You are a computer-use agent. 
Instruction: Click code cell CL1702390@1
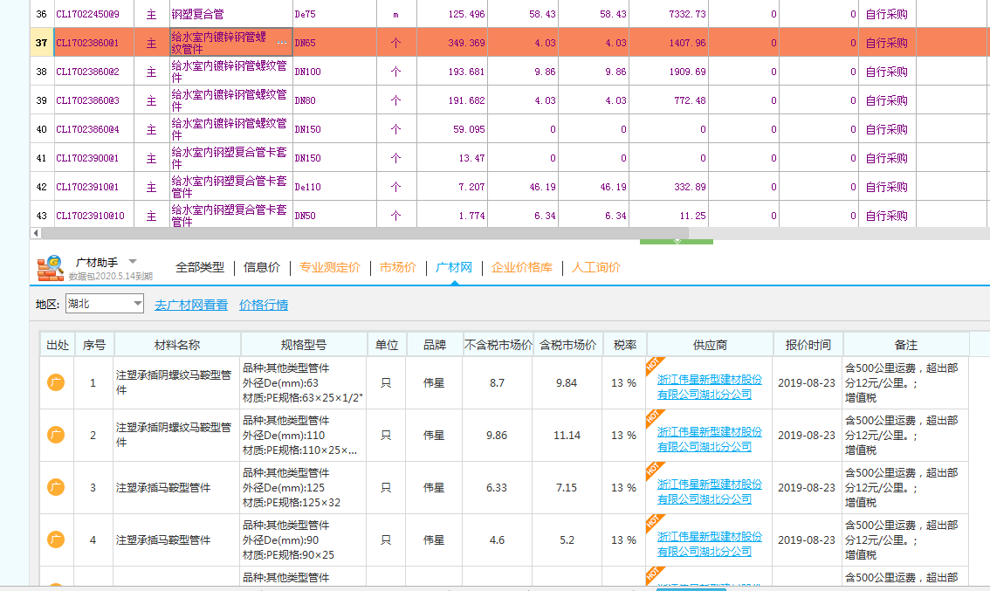click(94, 158)
